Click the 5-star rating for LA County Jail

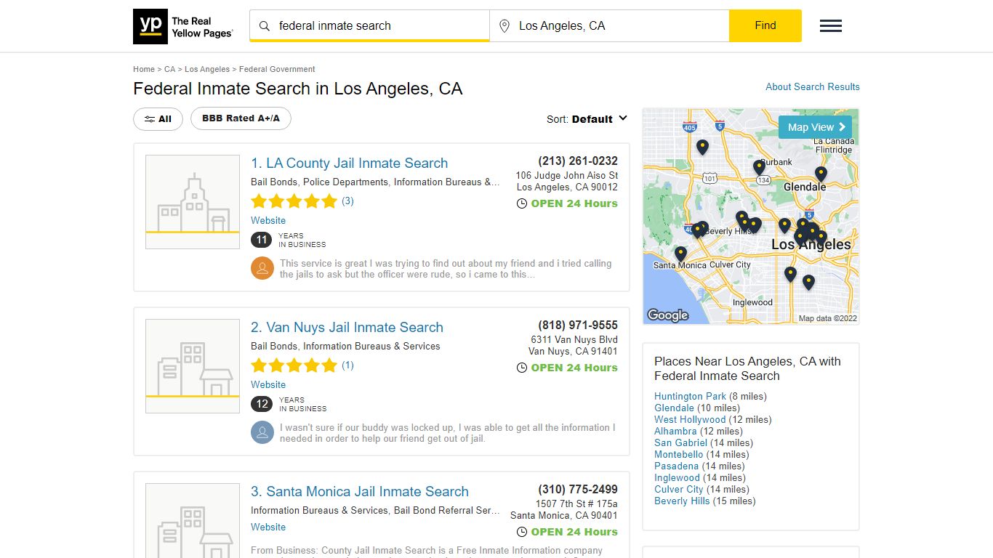pos(294,201)
